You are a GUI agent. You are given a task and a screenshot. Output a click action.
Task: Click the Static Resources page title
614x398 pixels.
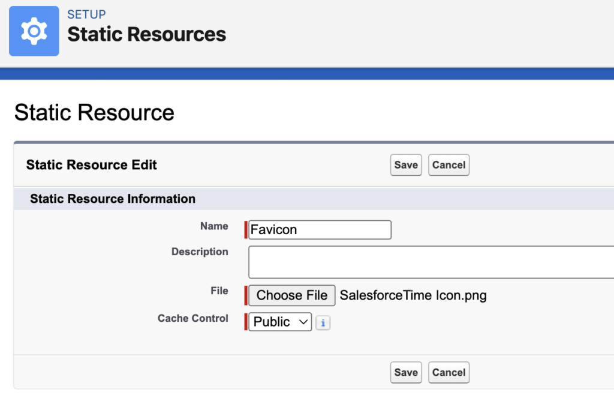146,34
